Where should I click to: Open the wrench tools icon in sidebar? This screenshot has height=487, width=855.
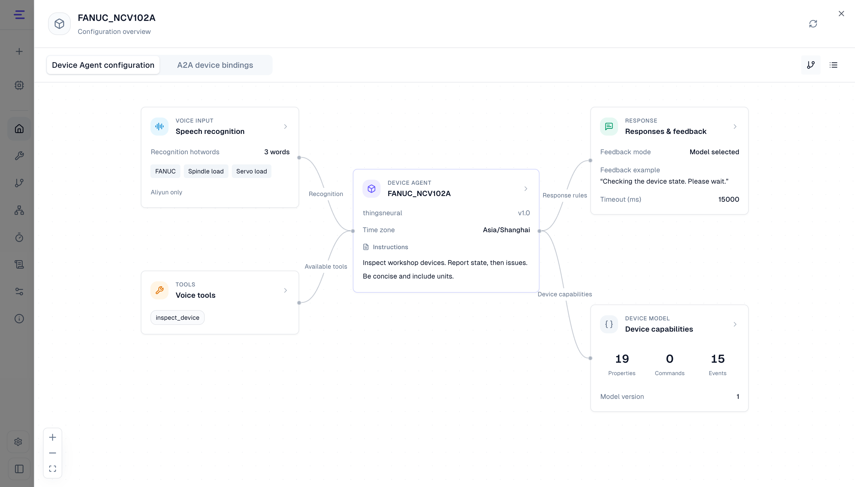[x=19, y=156]
